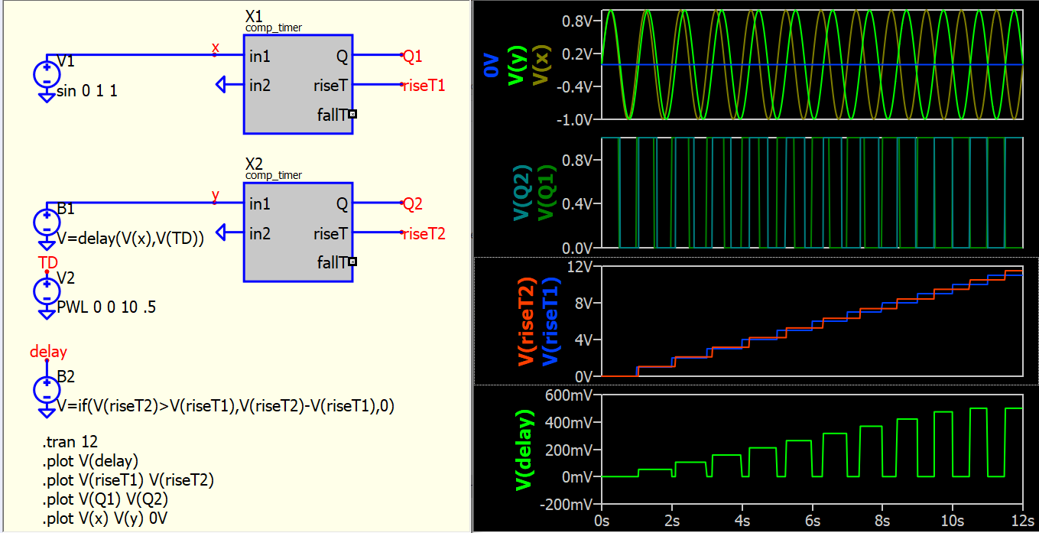Click the 'sin 0 1 1' source value
The width and height of the screenshot is (1039, 533).
coord(87,92)
